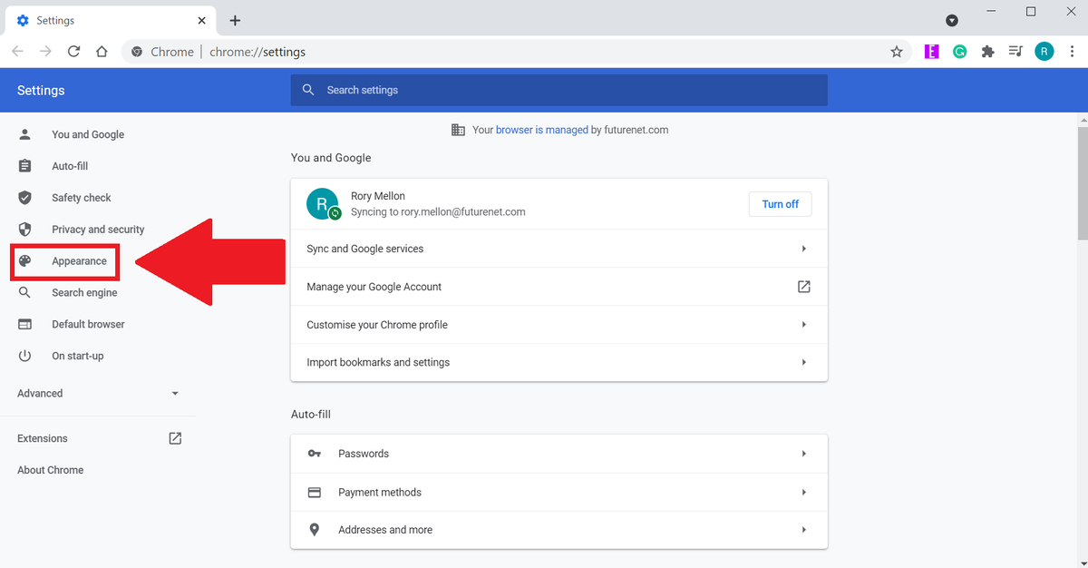Open the Grammarly extension icon
The height and width of the screenshot is (568, 1088).
tap(959, 52)
